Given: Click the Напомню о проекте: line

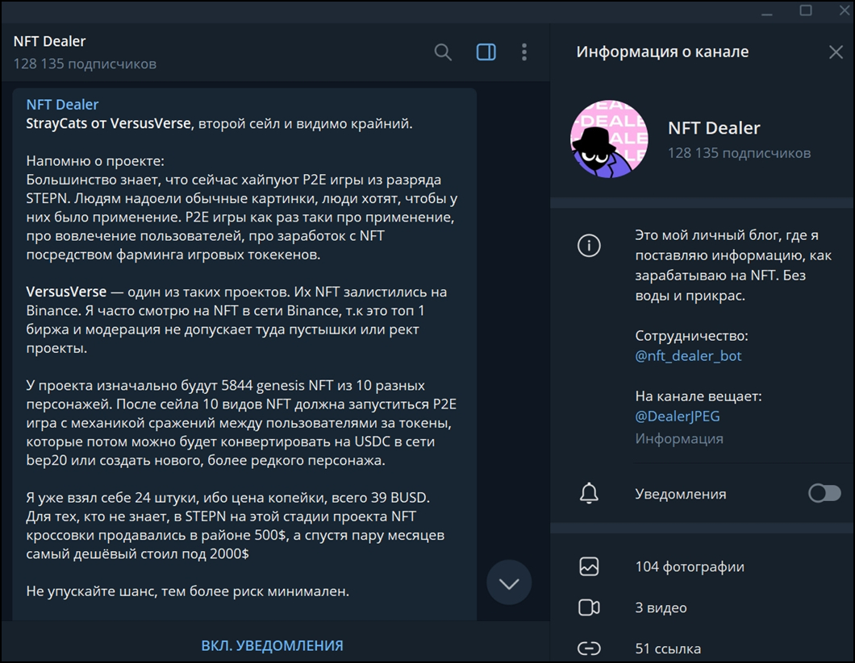Looking at the screenshot, I should pyautogui.click(x=95, y=160).
